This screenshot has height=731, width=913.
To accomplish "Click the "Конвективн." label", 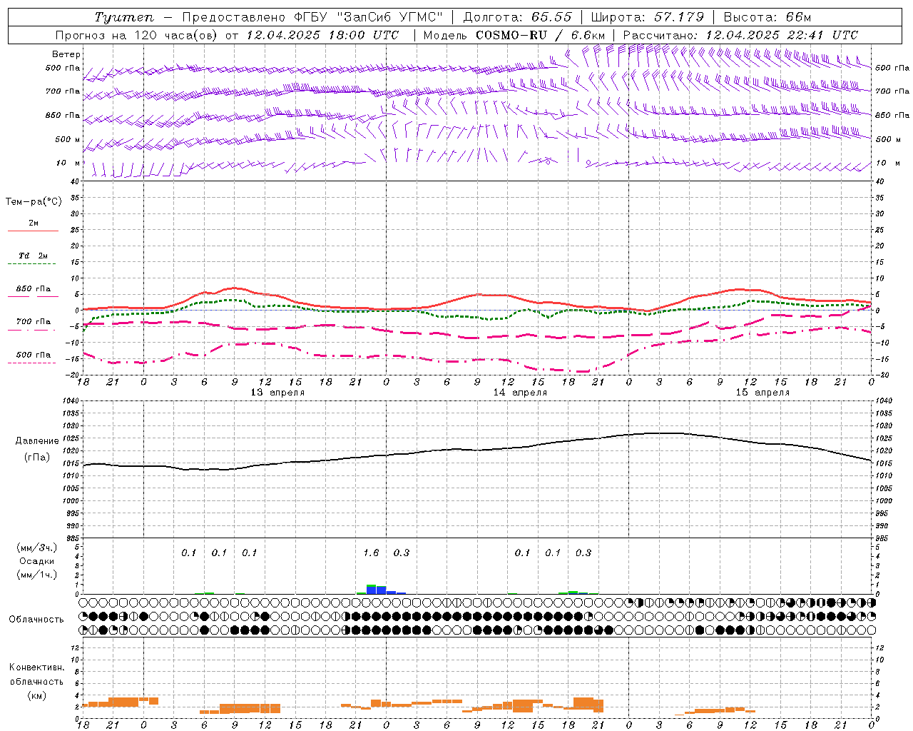I will pos(37,667).
